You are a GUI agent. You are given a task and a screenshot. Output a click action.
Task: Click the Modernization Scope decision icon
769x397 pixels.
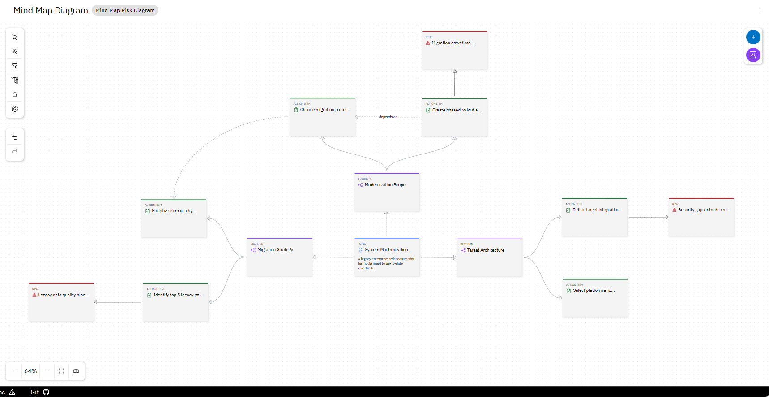coord(360,185)
